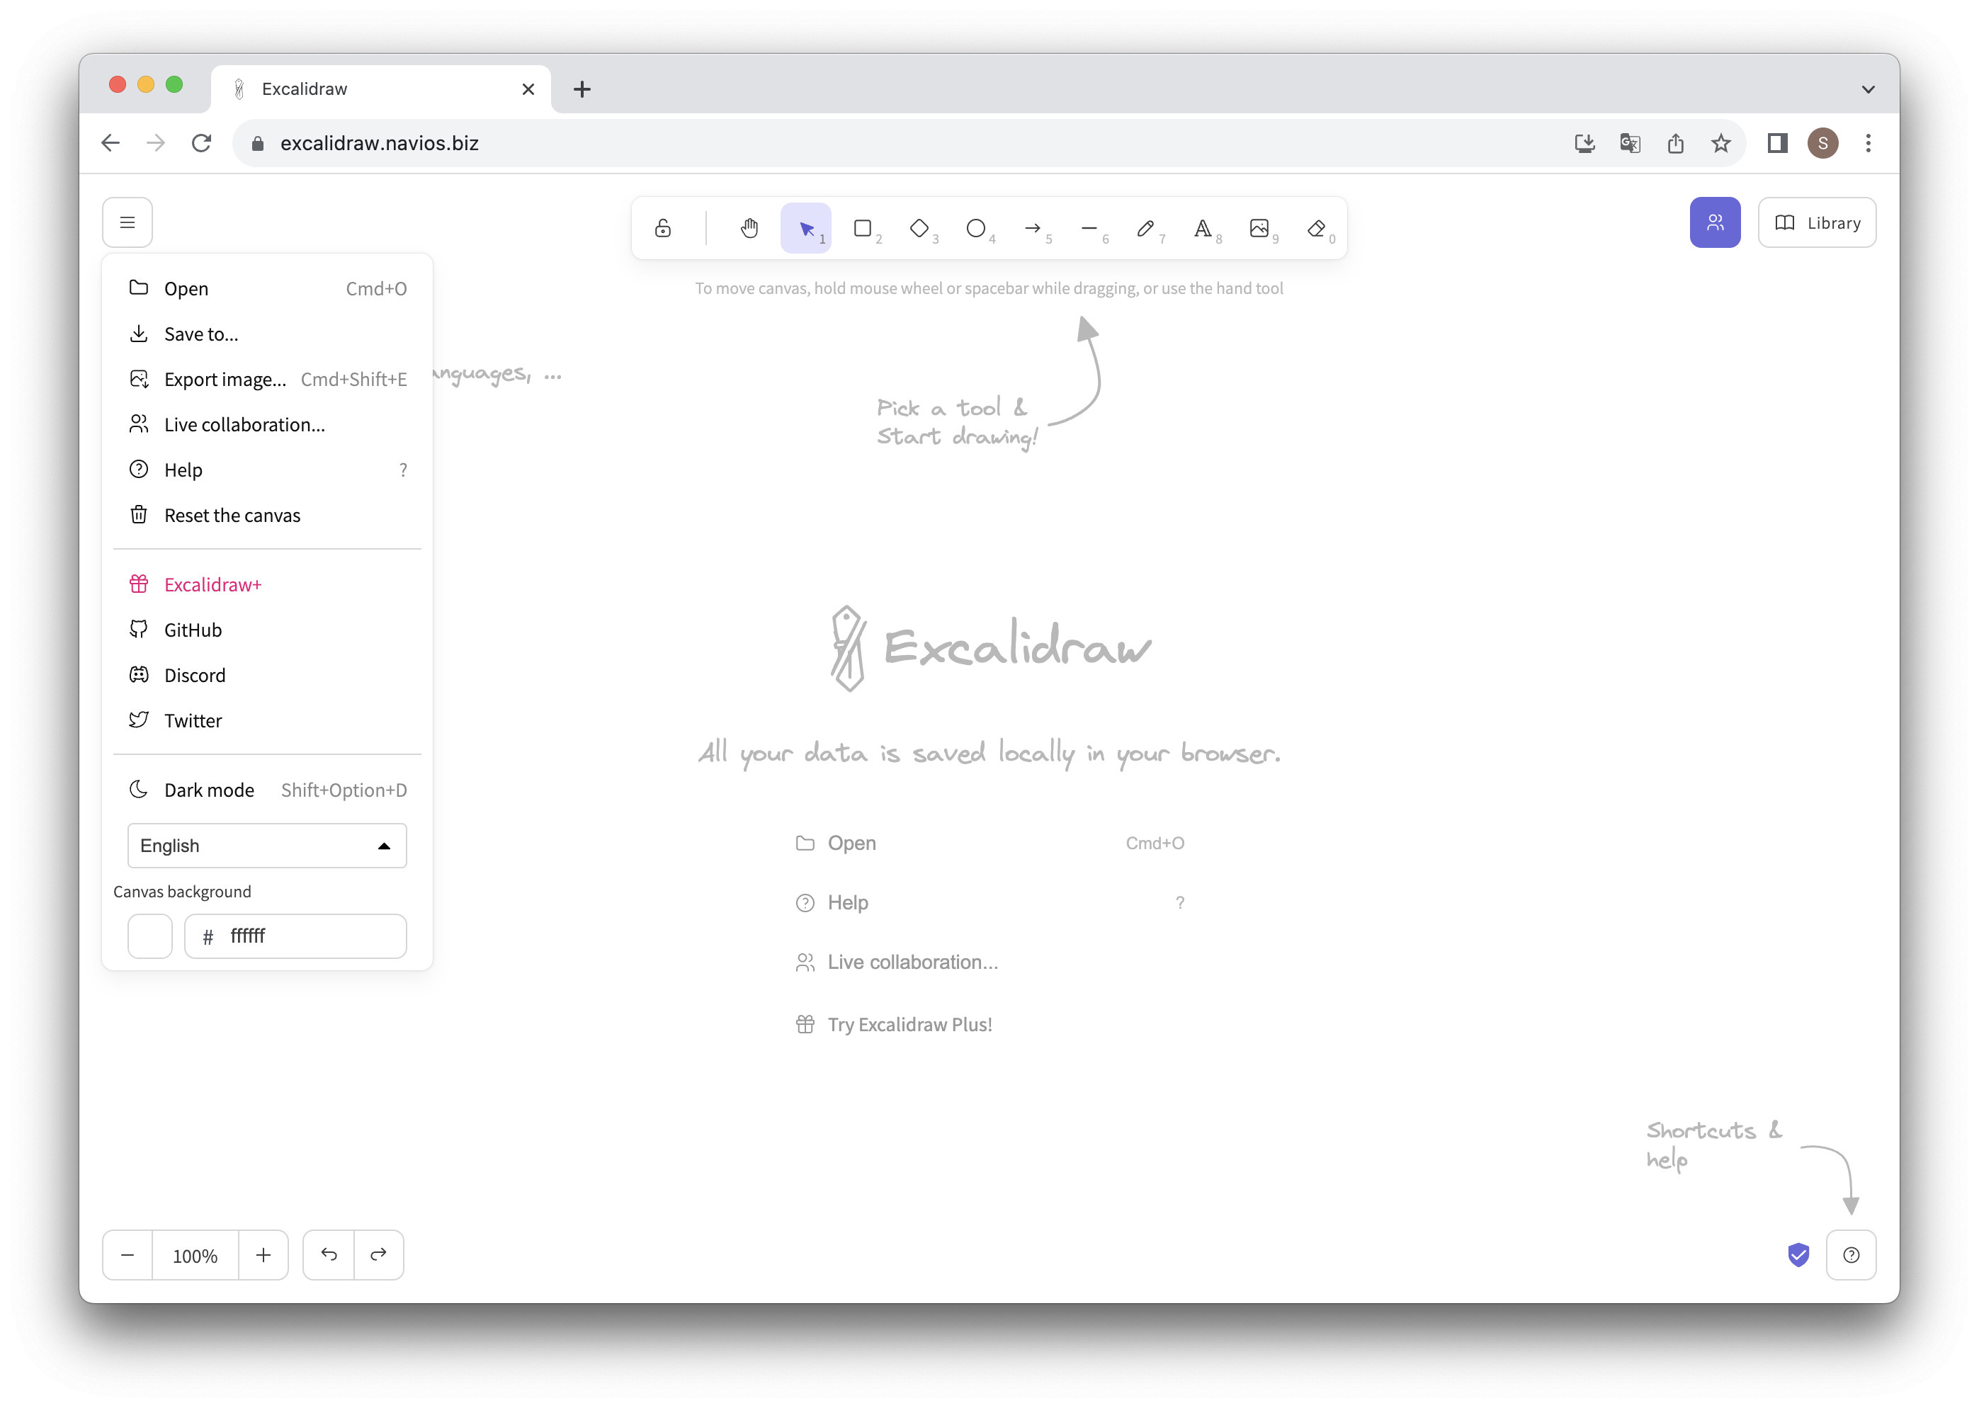The height and width of the screenshot is (1408, 1979).
Task: Select the Diamond shape tool
Action: (x=919, y=228)
